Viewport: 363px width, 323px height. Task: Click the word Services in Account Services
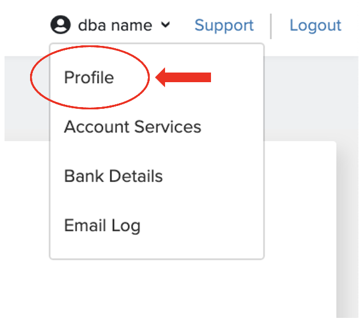pyautogui.click(x=168, y=127)
